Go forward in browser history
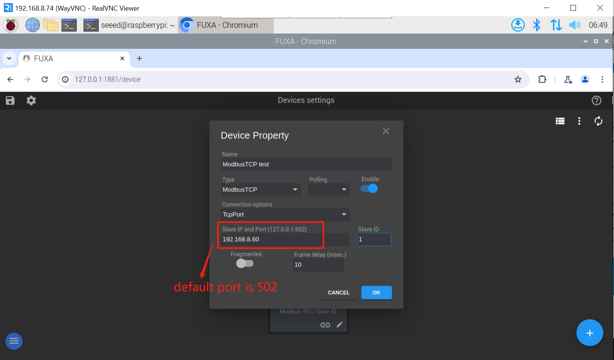 (x=27, y=79)
